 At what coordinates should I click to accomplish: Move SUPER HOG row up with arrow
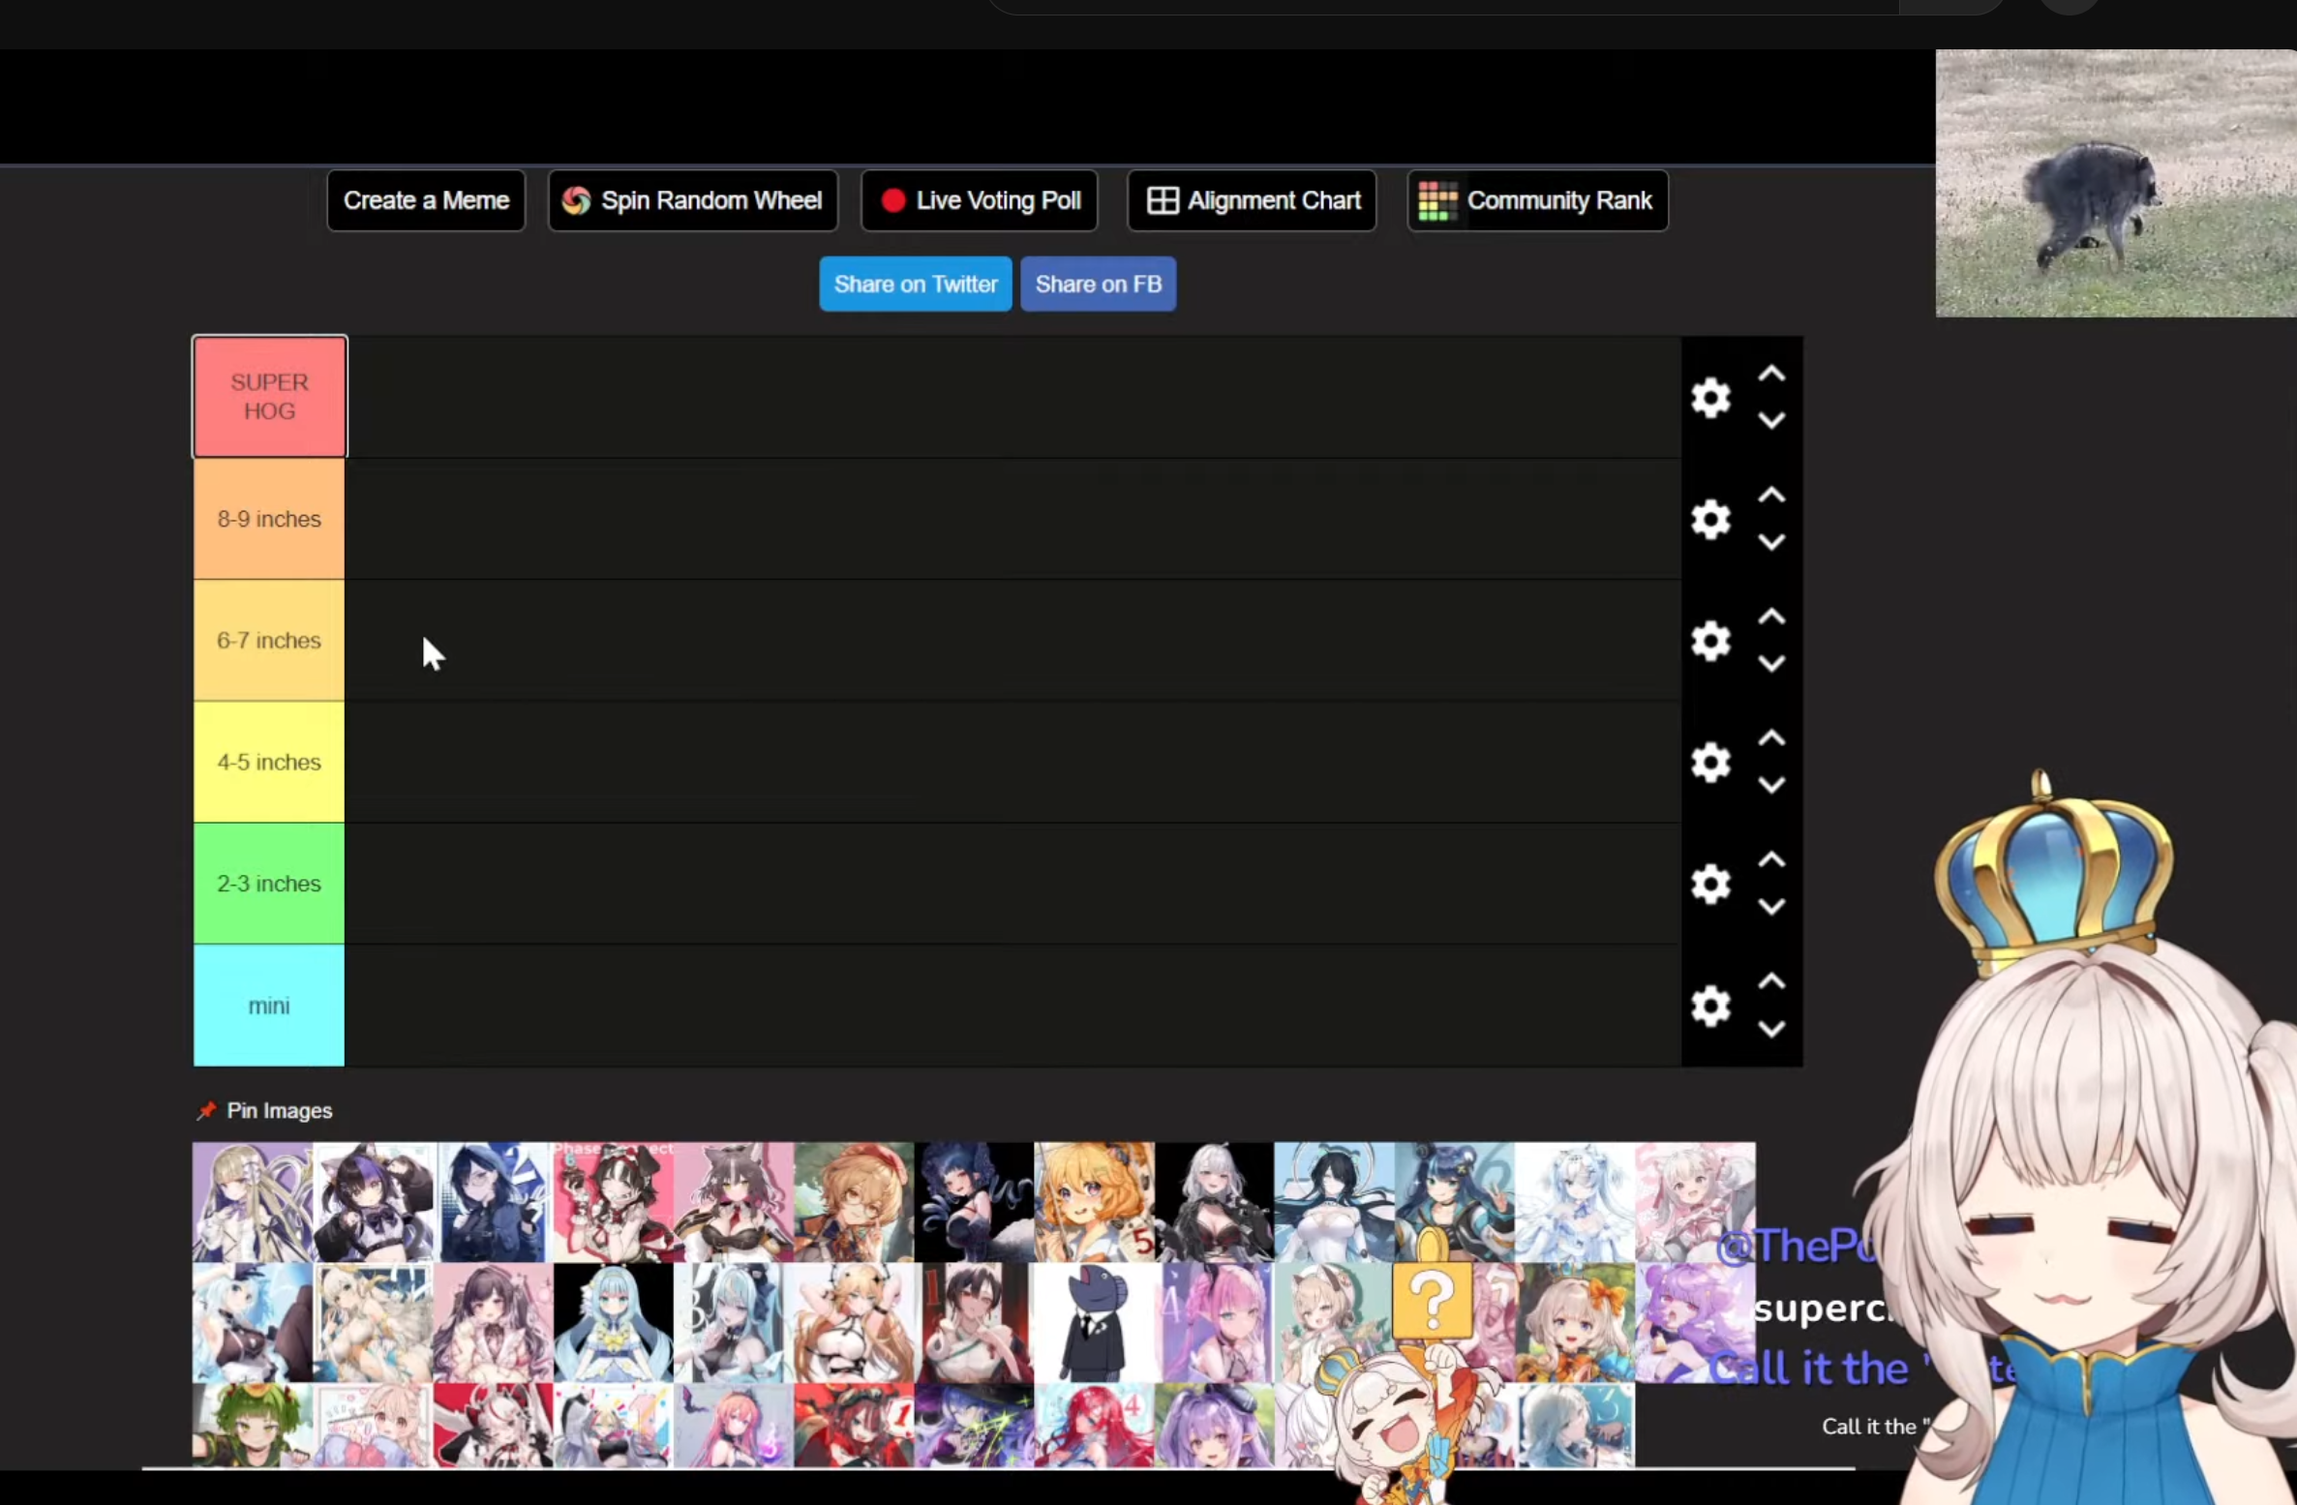1771,374
